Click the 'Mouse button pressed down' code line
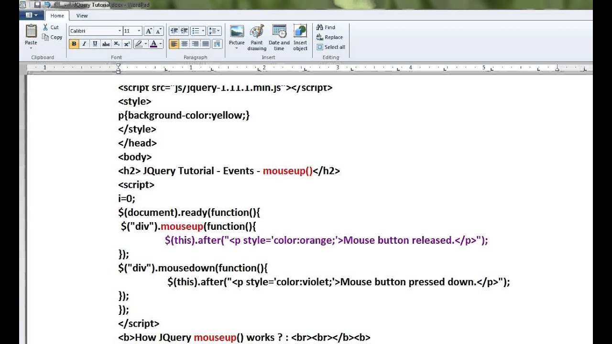The height and width of the screenshot is (344, 612). point(339,282)
